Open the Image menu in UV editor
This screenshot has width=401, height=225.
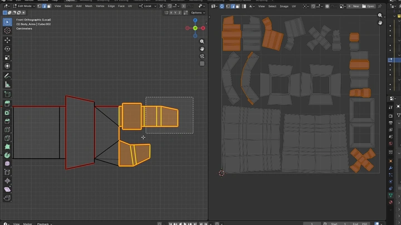[284, 6]
